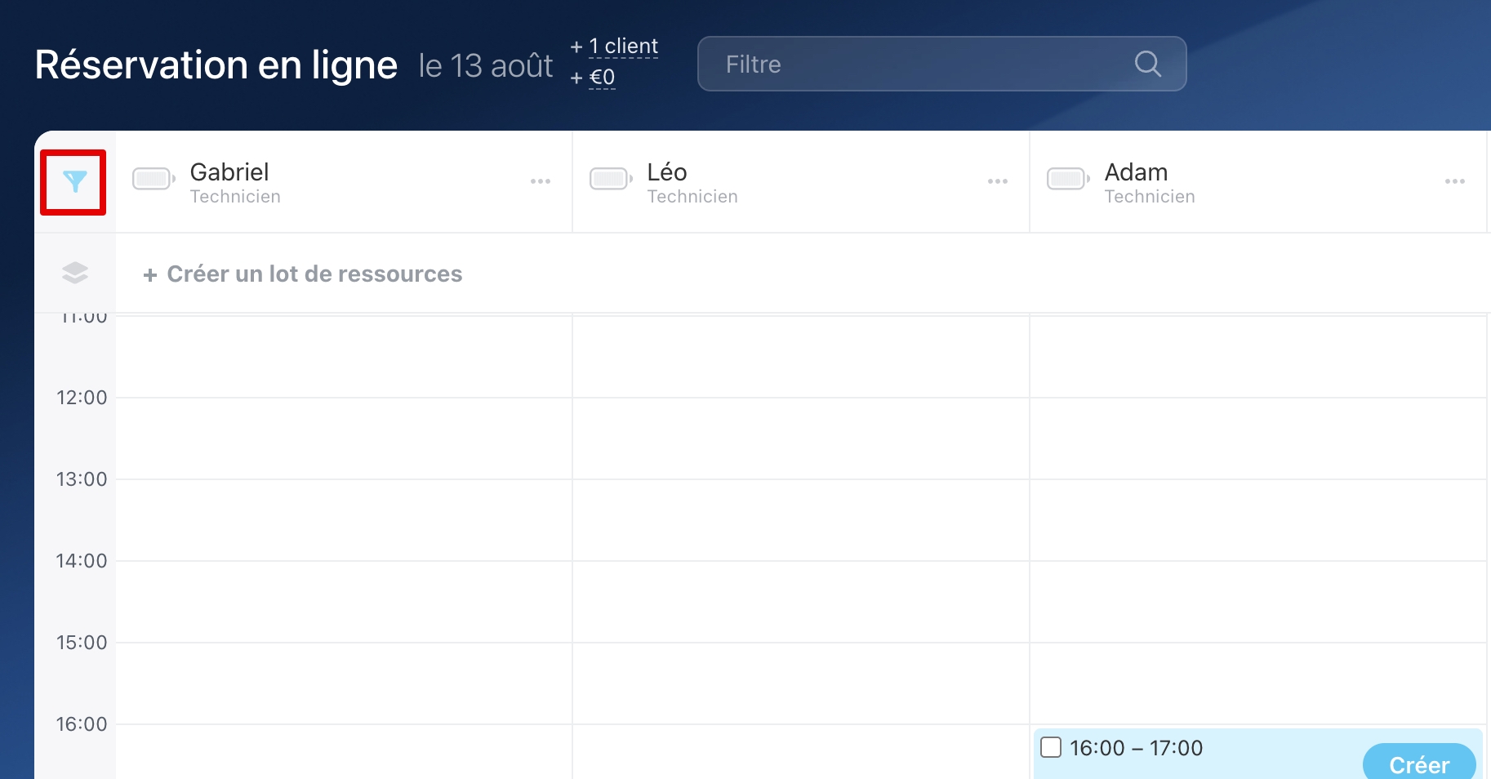Click Adam's battery status icon
Image resolution: width=1491 pixels, height=779 pixels.
pos(1067,179)
